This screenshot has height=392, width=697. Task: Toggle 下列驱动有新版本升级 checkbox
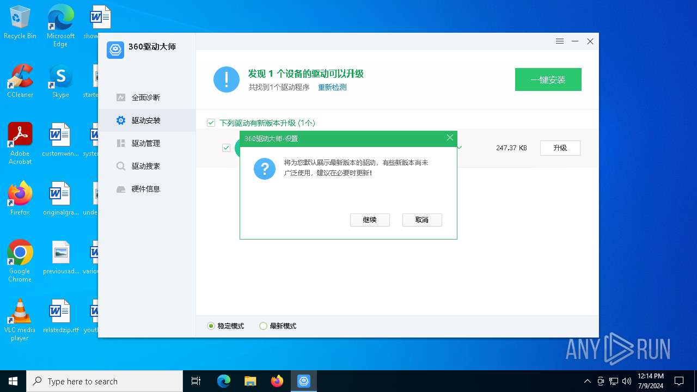[211, 123]
